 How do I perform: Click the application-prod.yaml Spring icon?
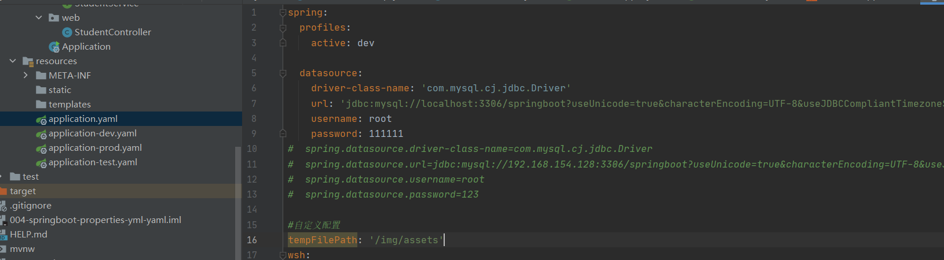[41, 148]
